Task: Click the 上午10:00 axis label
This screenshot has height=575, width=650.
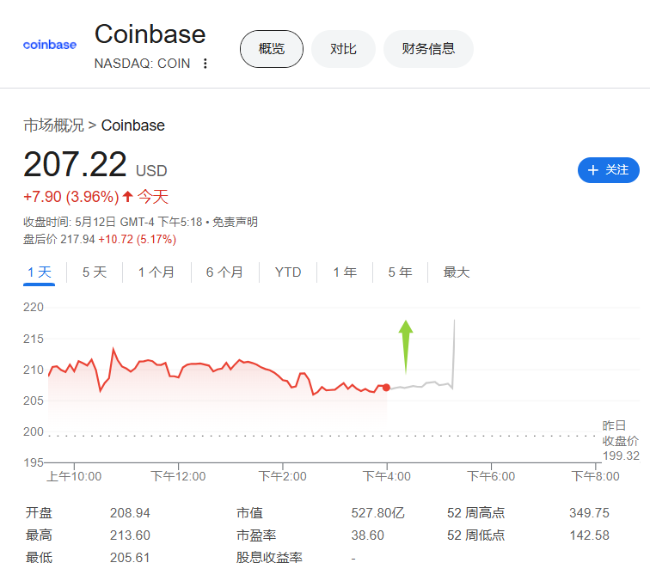Action: (x=74, y=476)
